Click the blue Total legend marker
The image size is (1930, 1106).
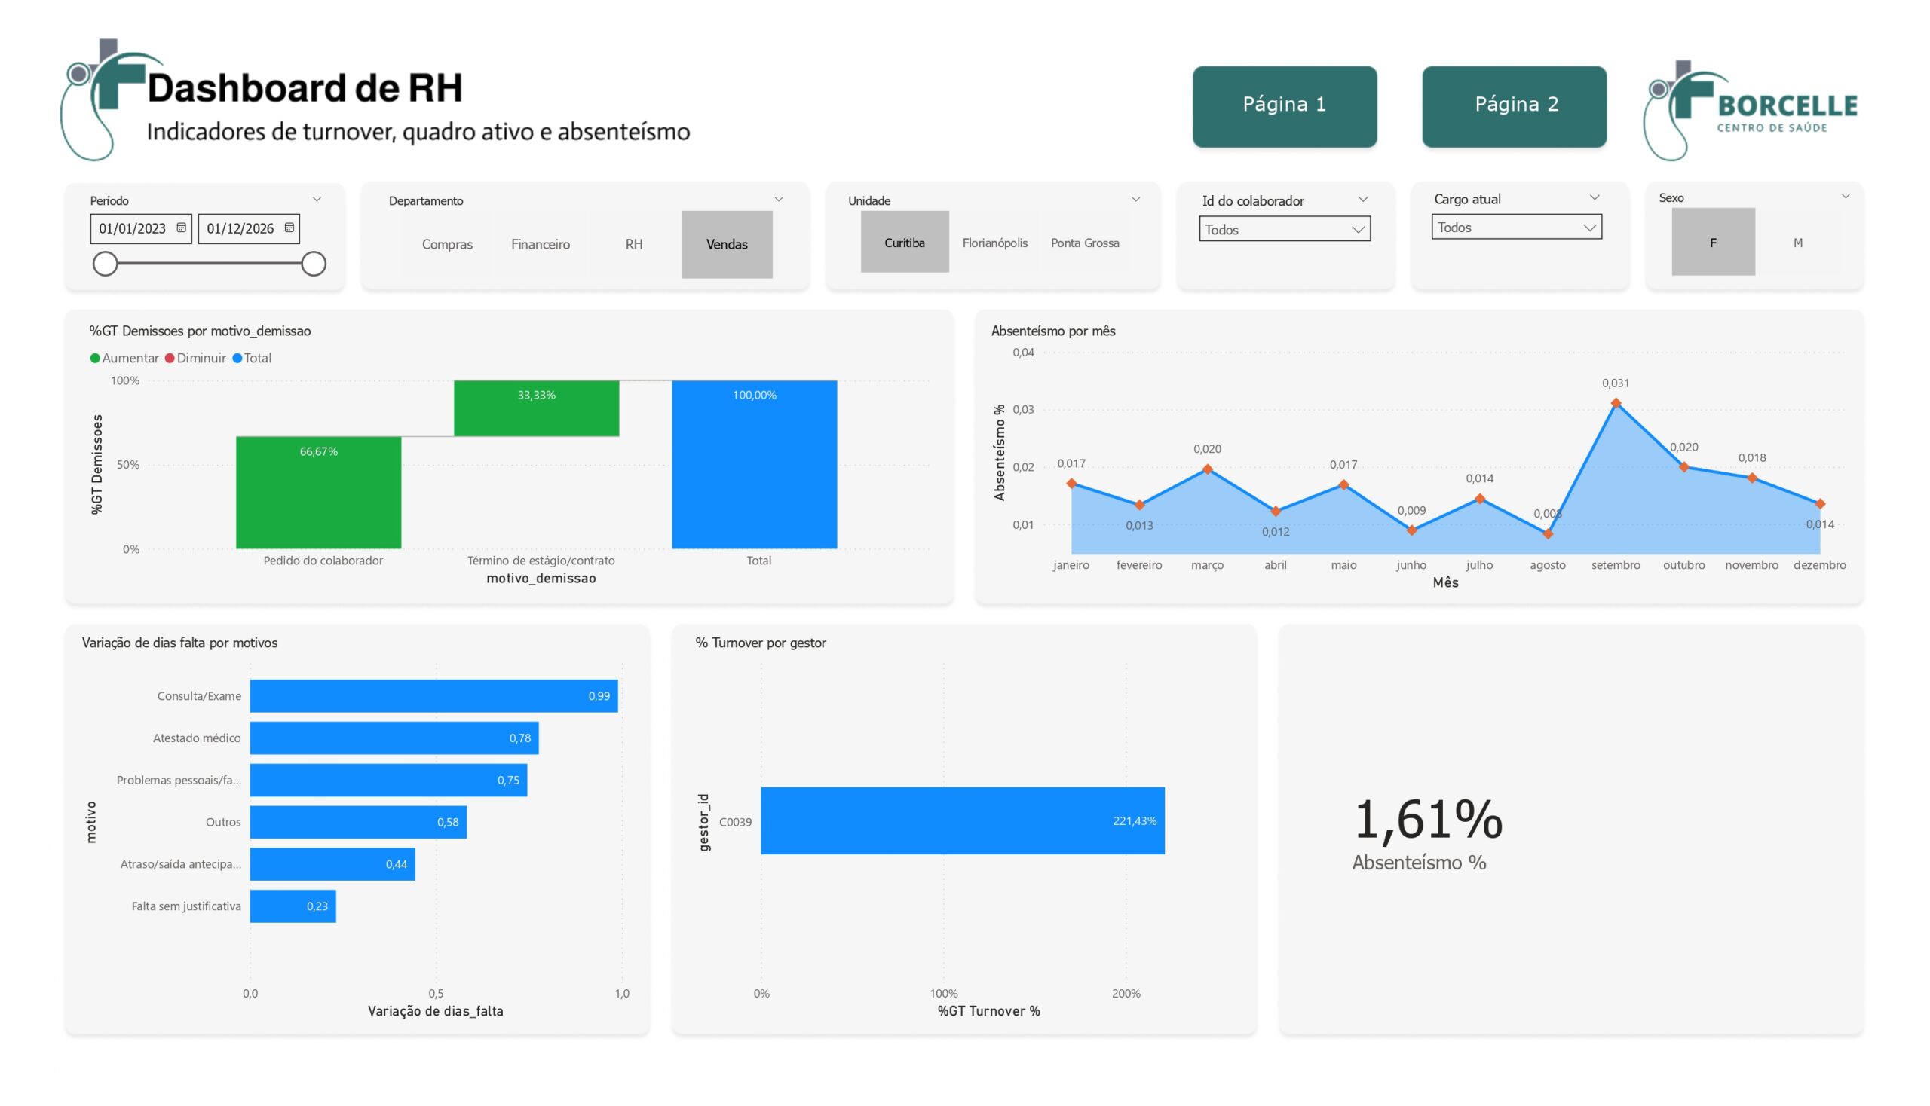click(x=237, y=359)
